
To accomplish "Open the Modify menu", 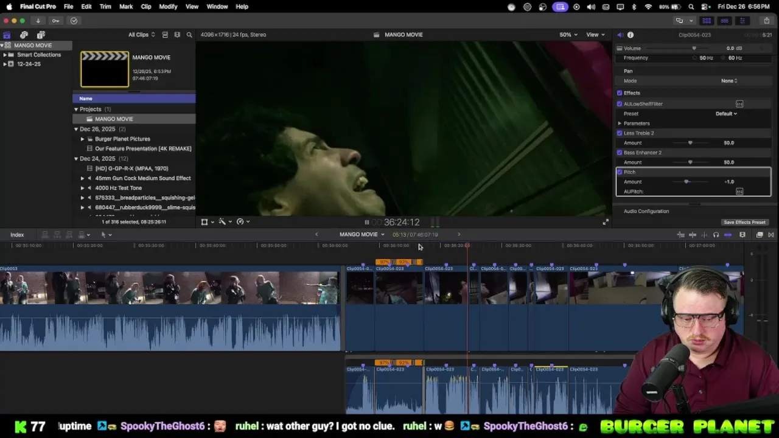I will click(168, 7).
